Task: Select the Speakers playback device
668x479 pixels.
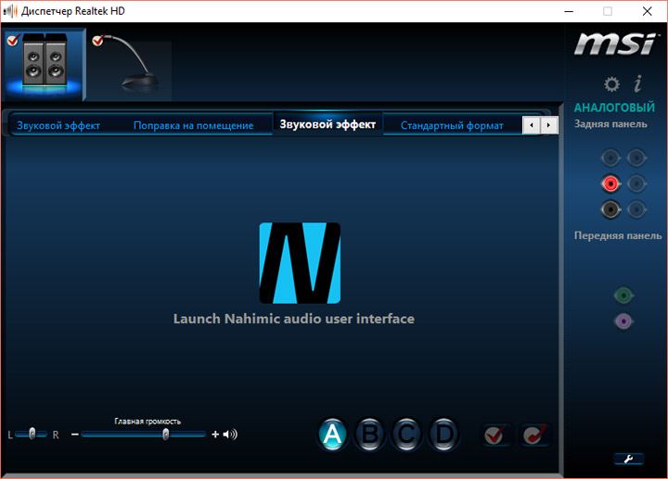Action: [45, 64]
